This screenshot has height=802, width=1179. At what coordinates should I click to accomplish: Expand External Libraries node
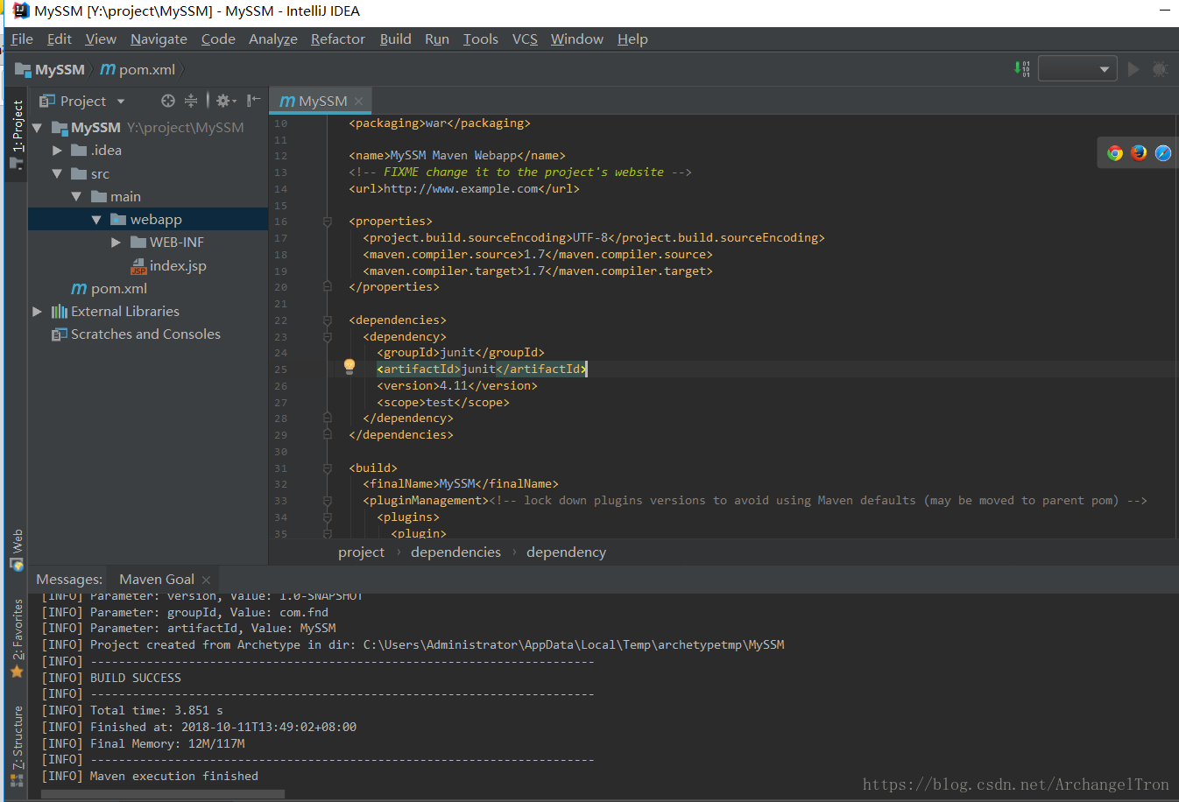(37, 311)
